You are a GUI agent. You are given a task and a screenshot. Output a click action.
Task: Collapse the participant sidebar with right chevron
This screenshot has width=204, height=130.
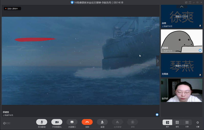[157, 61]
